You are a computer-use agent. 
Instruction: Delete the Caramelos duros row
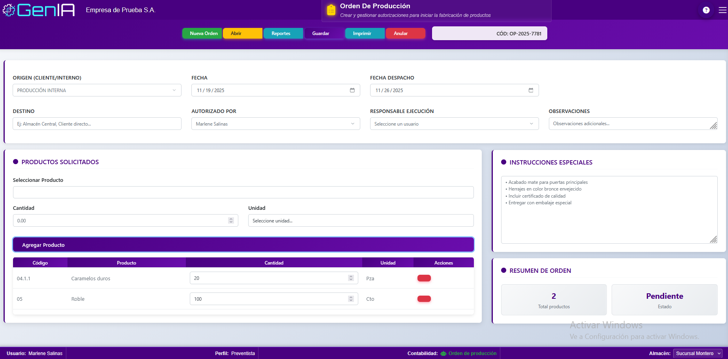coord(424,278)
